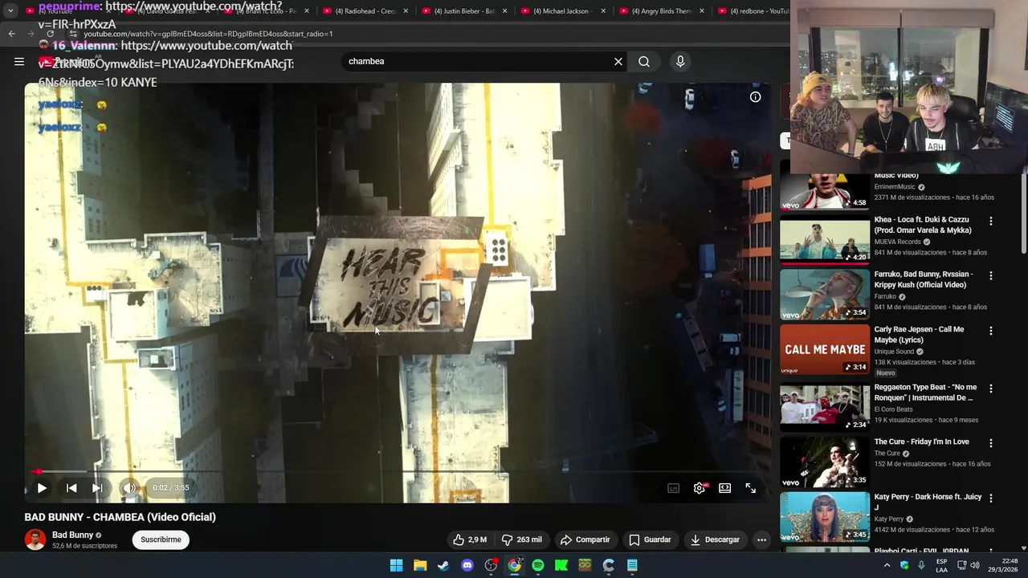Open options for The Cure video
Image resolution: width=1028 pixels, height=578 pixels.
point(990,443)
